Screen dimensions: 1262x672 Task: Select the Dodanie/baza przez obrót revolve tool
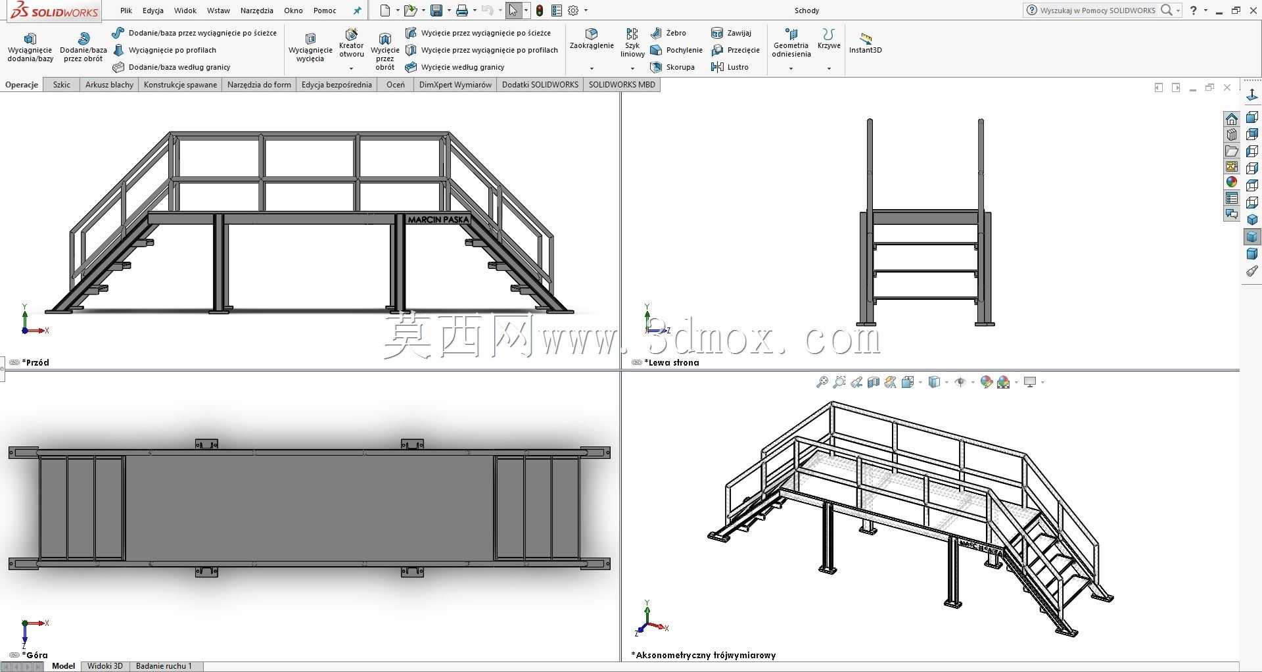83,47
